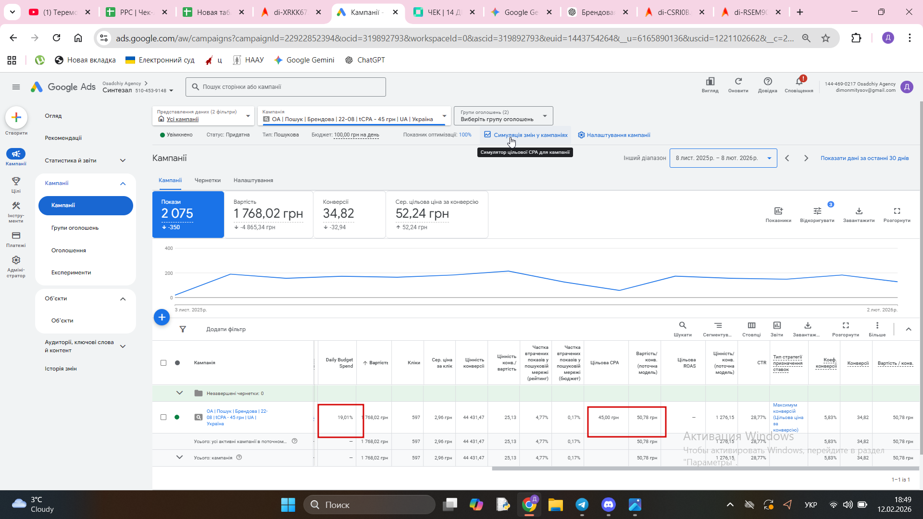Image resolution: width=923 pixels, height=519 pixels.
Task: Click the table Search (Шукати) magnifier icon
Action: click(x=682, y=326)
